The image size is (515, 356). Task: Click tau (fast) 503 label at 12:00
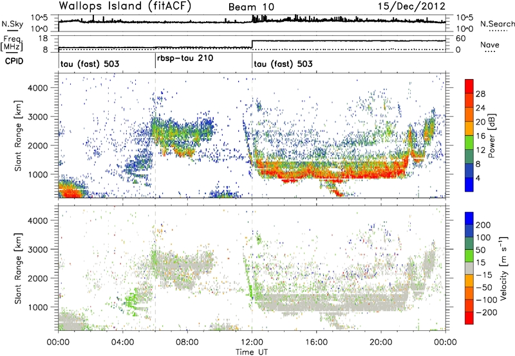283,64
